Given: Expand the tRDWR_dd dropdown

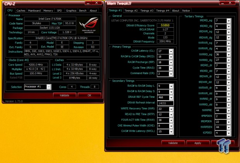Looking at the screenshot, I should pos(228,83).
